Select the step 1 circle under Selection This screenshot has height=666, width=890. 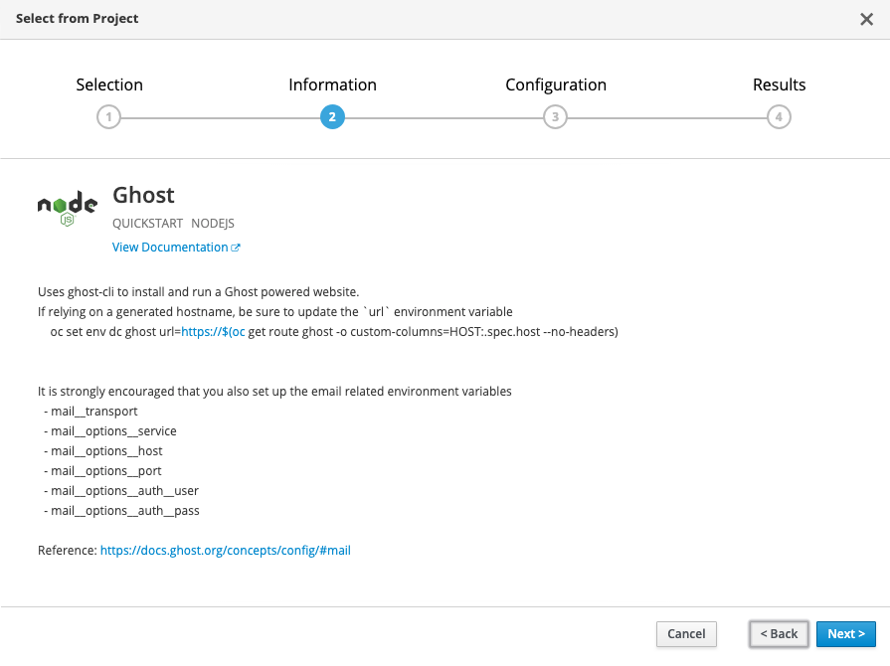pos(108,116)
